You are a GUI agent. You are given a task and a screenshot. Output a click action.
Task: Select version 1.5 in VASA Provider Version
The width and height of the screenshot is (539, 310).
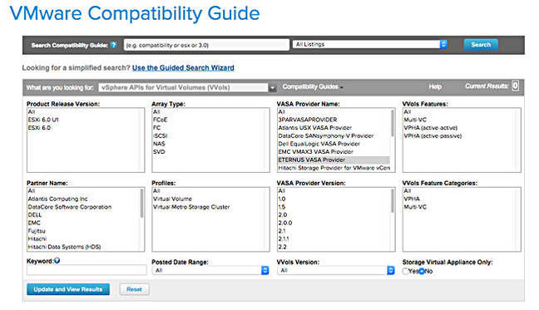[282, 207]
